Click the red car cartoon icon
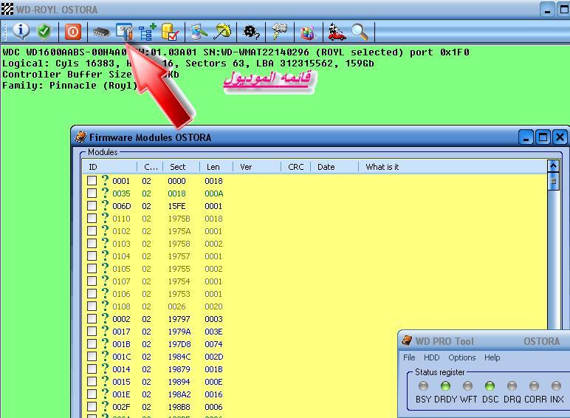This screenshot has width=570, height=418. [x=337, y=32]
